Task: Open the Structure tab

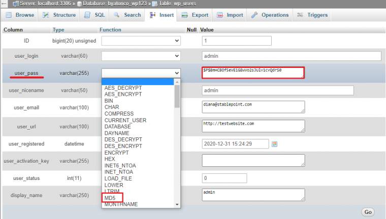Action: [x=59, y=15]
